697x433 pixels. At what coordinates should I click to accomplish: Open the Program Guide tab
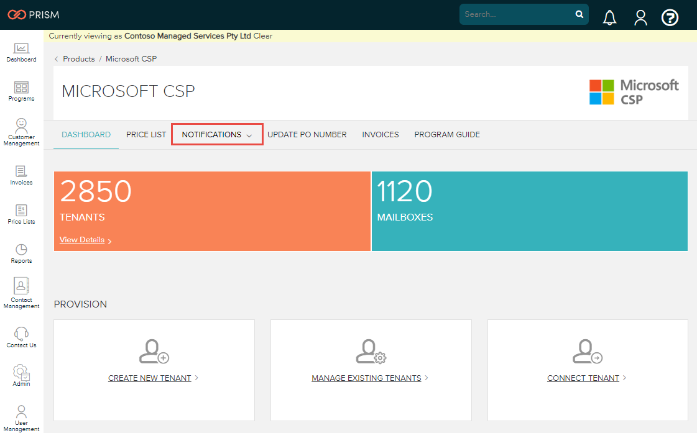point(447,135)
